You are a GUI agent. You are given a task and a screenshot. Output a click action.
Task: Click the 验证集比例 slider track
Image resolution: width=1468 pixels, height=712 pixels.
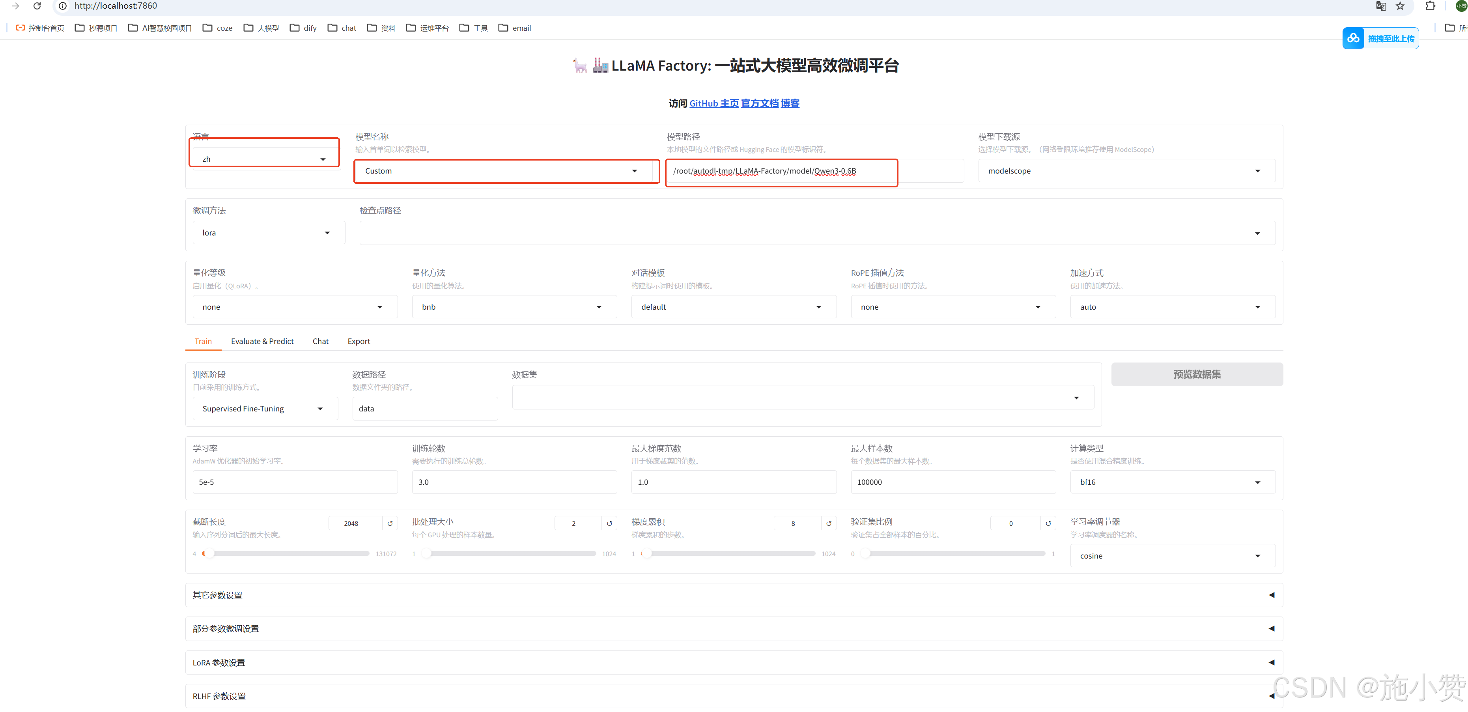point(953,553)
